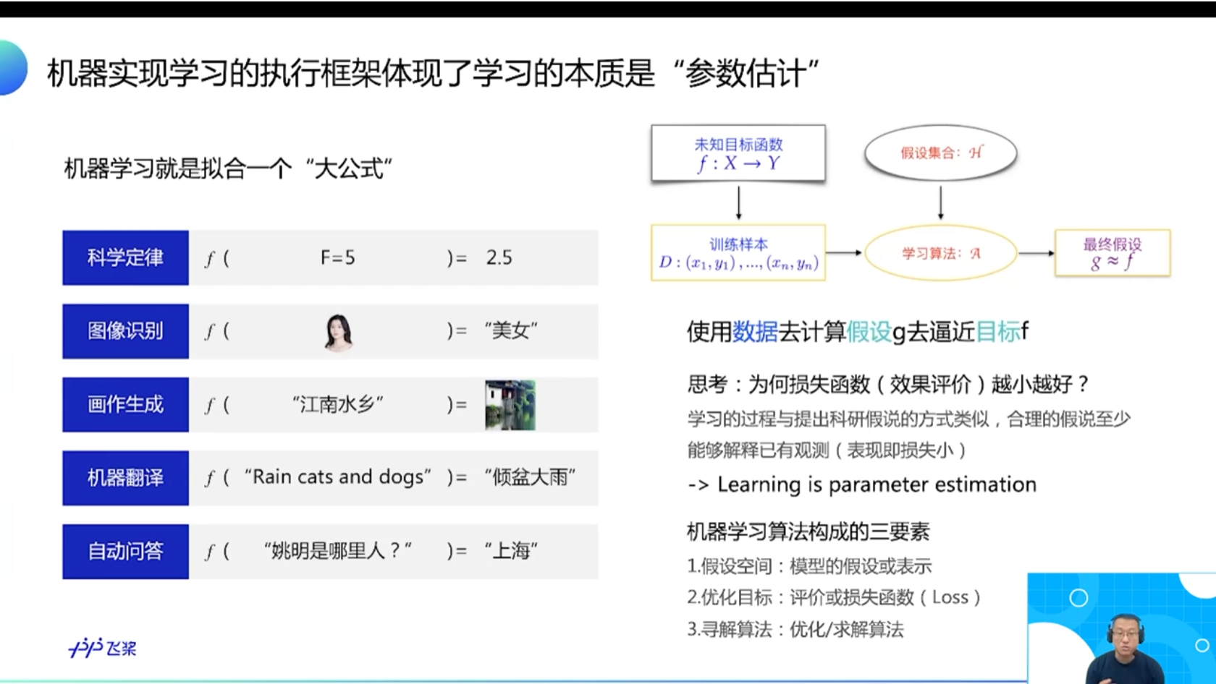Click item 3.寻解算法：优化/求解算法
This screenshot has height=684, width=1216.
(x=795, y=629)
